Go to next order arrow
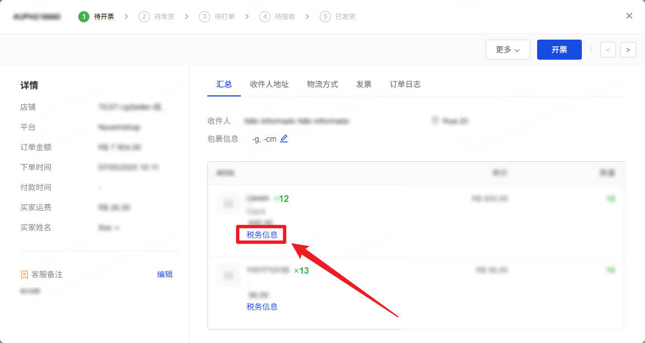This screenshot has width=645, height=343. tap(628, 50)
